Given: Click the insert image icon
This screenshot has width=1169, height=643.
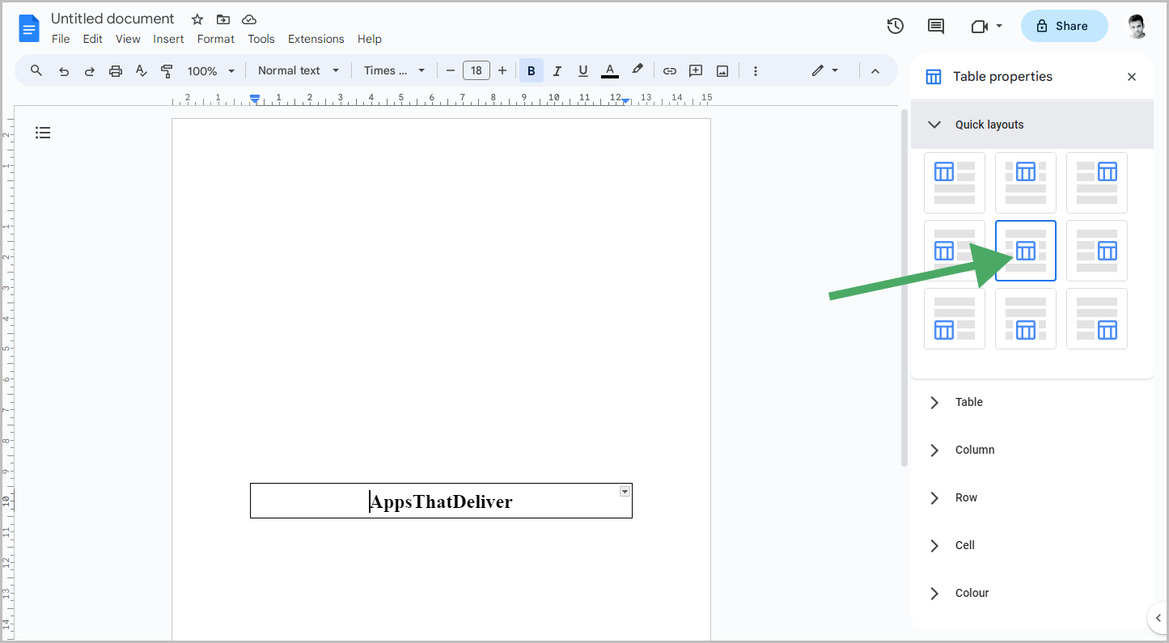Looking at the screenshot, I should point(721,70).
